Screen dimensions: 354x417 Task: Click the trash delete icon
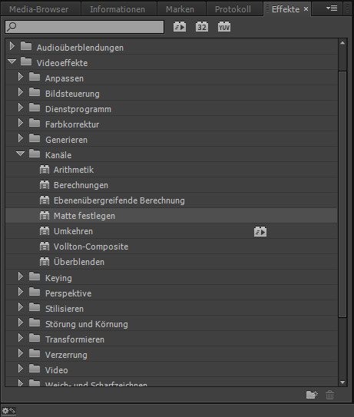click(x=329, y=395)
